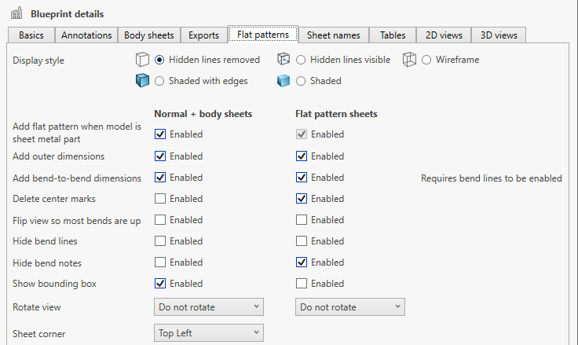
Task: Select the Wireframe radio button
Action: click(x=428, y=60)
